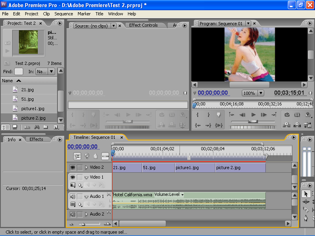Click the Program monitor shuttle slider
Image resolution: width=315 pixels, height=236 pixels.
[x=253, y=122]
